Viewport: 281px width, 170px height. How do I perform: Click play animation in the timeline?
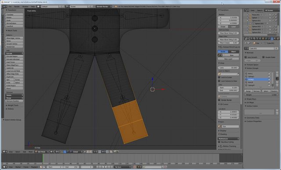pos(106,167)
